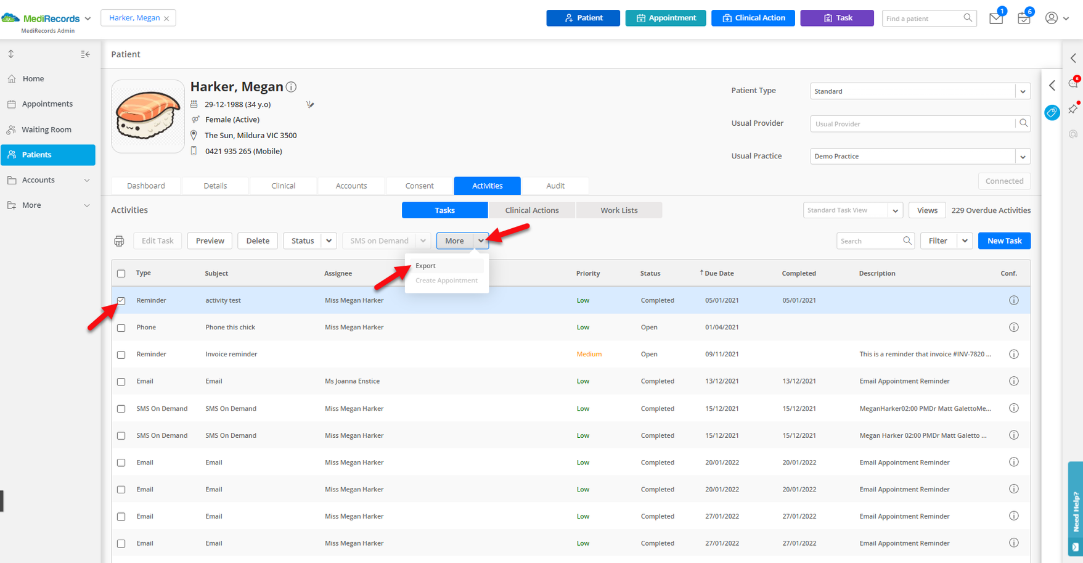This screenshot has width=1083, height=563.
Task: Click the tasks Search input field
Action: coord(869,241)
